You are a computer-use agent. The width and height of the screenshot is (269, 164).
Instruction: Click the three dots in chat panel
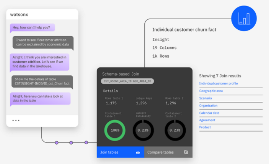coord(16,121)
